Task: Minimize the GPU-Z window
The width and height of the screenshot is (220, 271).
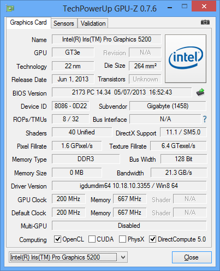Action: pyautogui.click(x=170, y=7)
